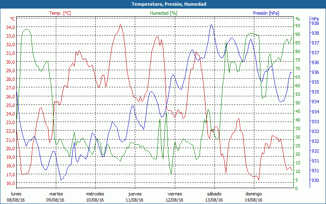Click the blue hPa unit label
The height and width of the screenshot is (204, 326).
pos(315,19)
